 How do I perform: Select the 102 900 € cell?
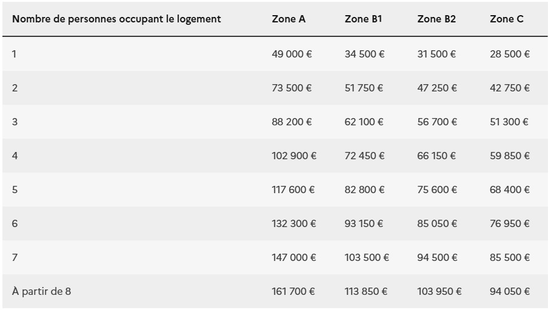[x=294, y=156]
